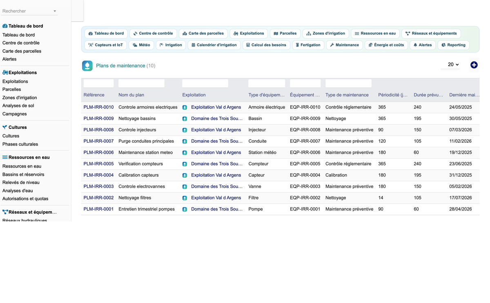Click the Type de maintenance filter field
Image resolution: width=490 pixels, height=303 pixels.
[348, 83]
